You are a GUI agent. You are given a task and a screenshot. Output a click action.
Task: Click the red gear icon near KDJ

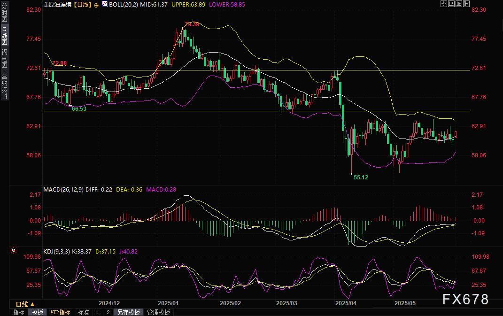click(13, 251)
